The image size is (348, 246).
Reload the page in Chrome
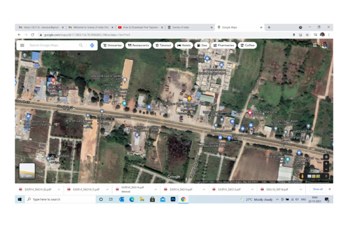point(33,34)
